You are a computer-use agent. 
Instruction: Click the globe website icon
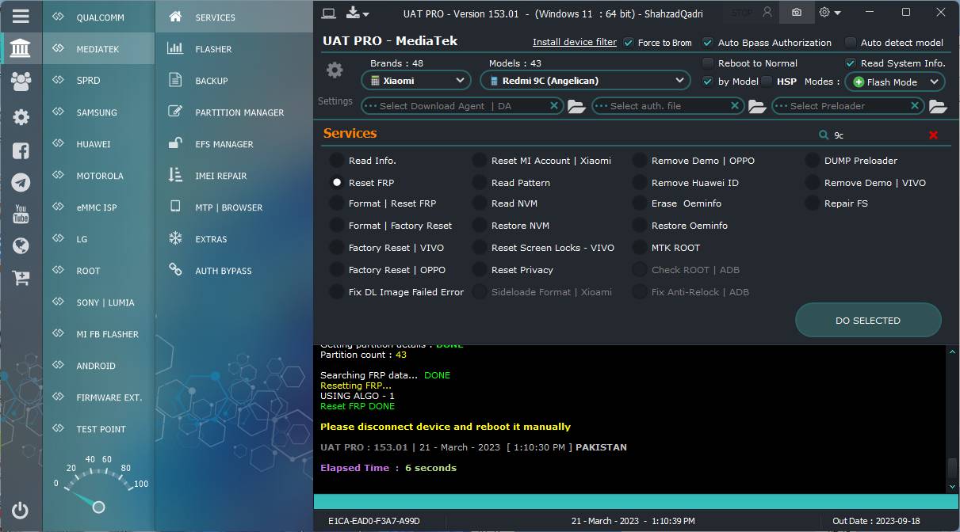point(21,245)
